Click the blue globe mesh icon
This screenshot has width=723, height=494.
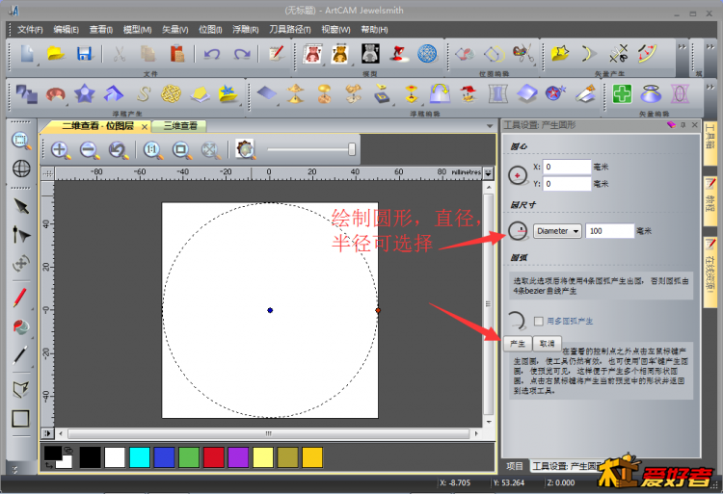coord(427,54)
